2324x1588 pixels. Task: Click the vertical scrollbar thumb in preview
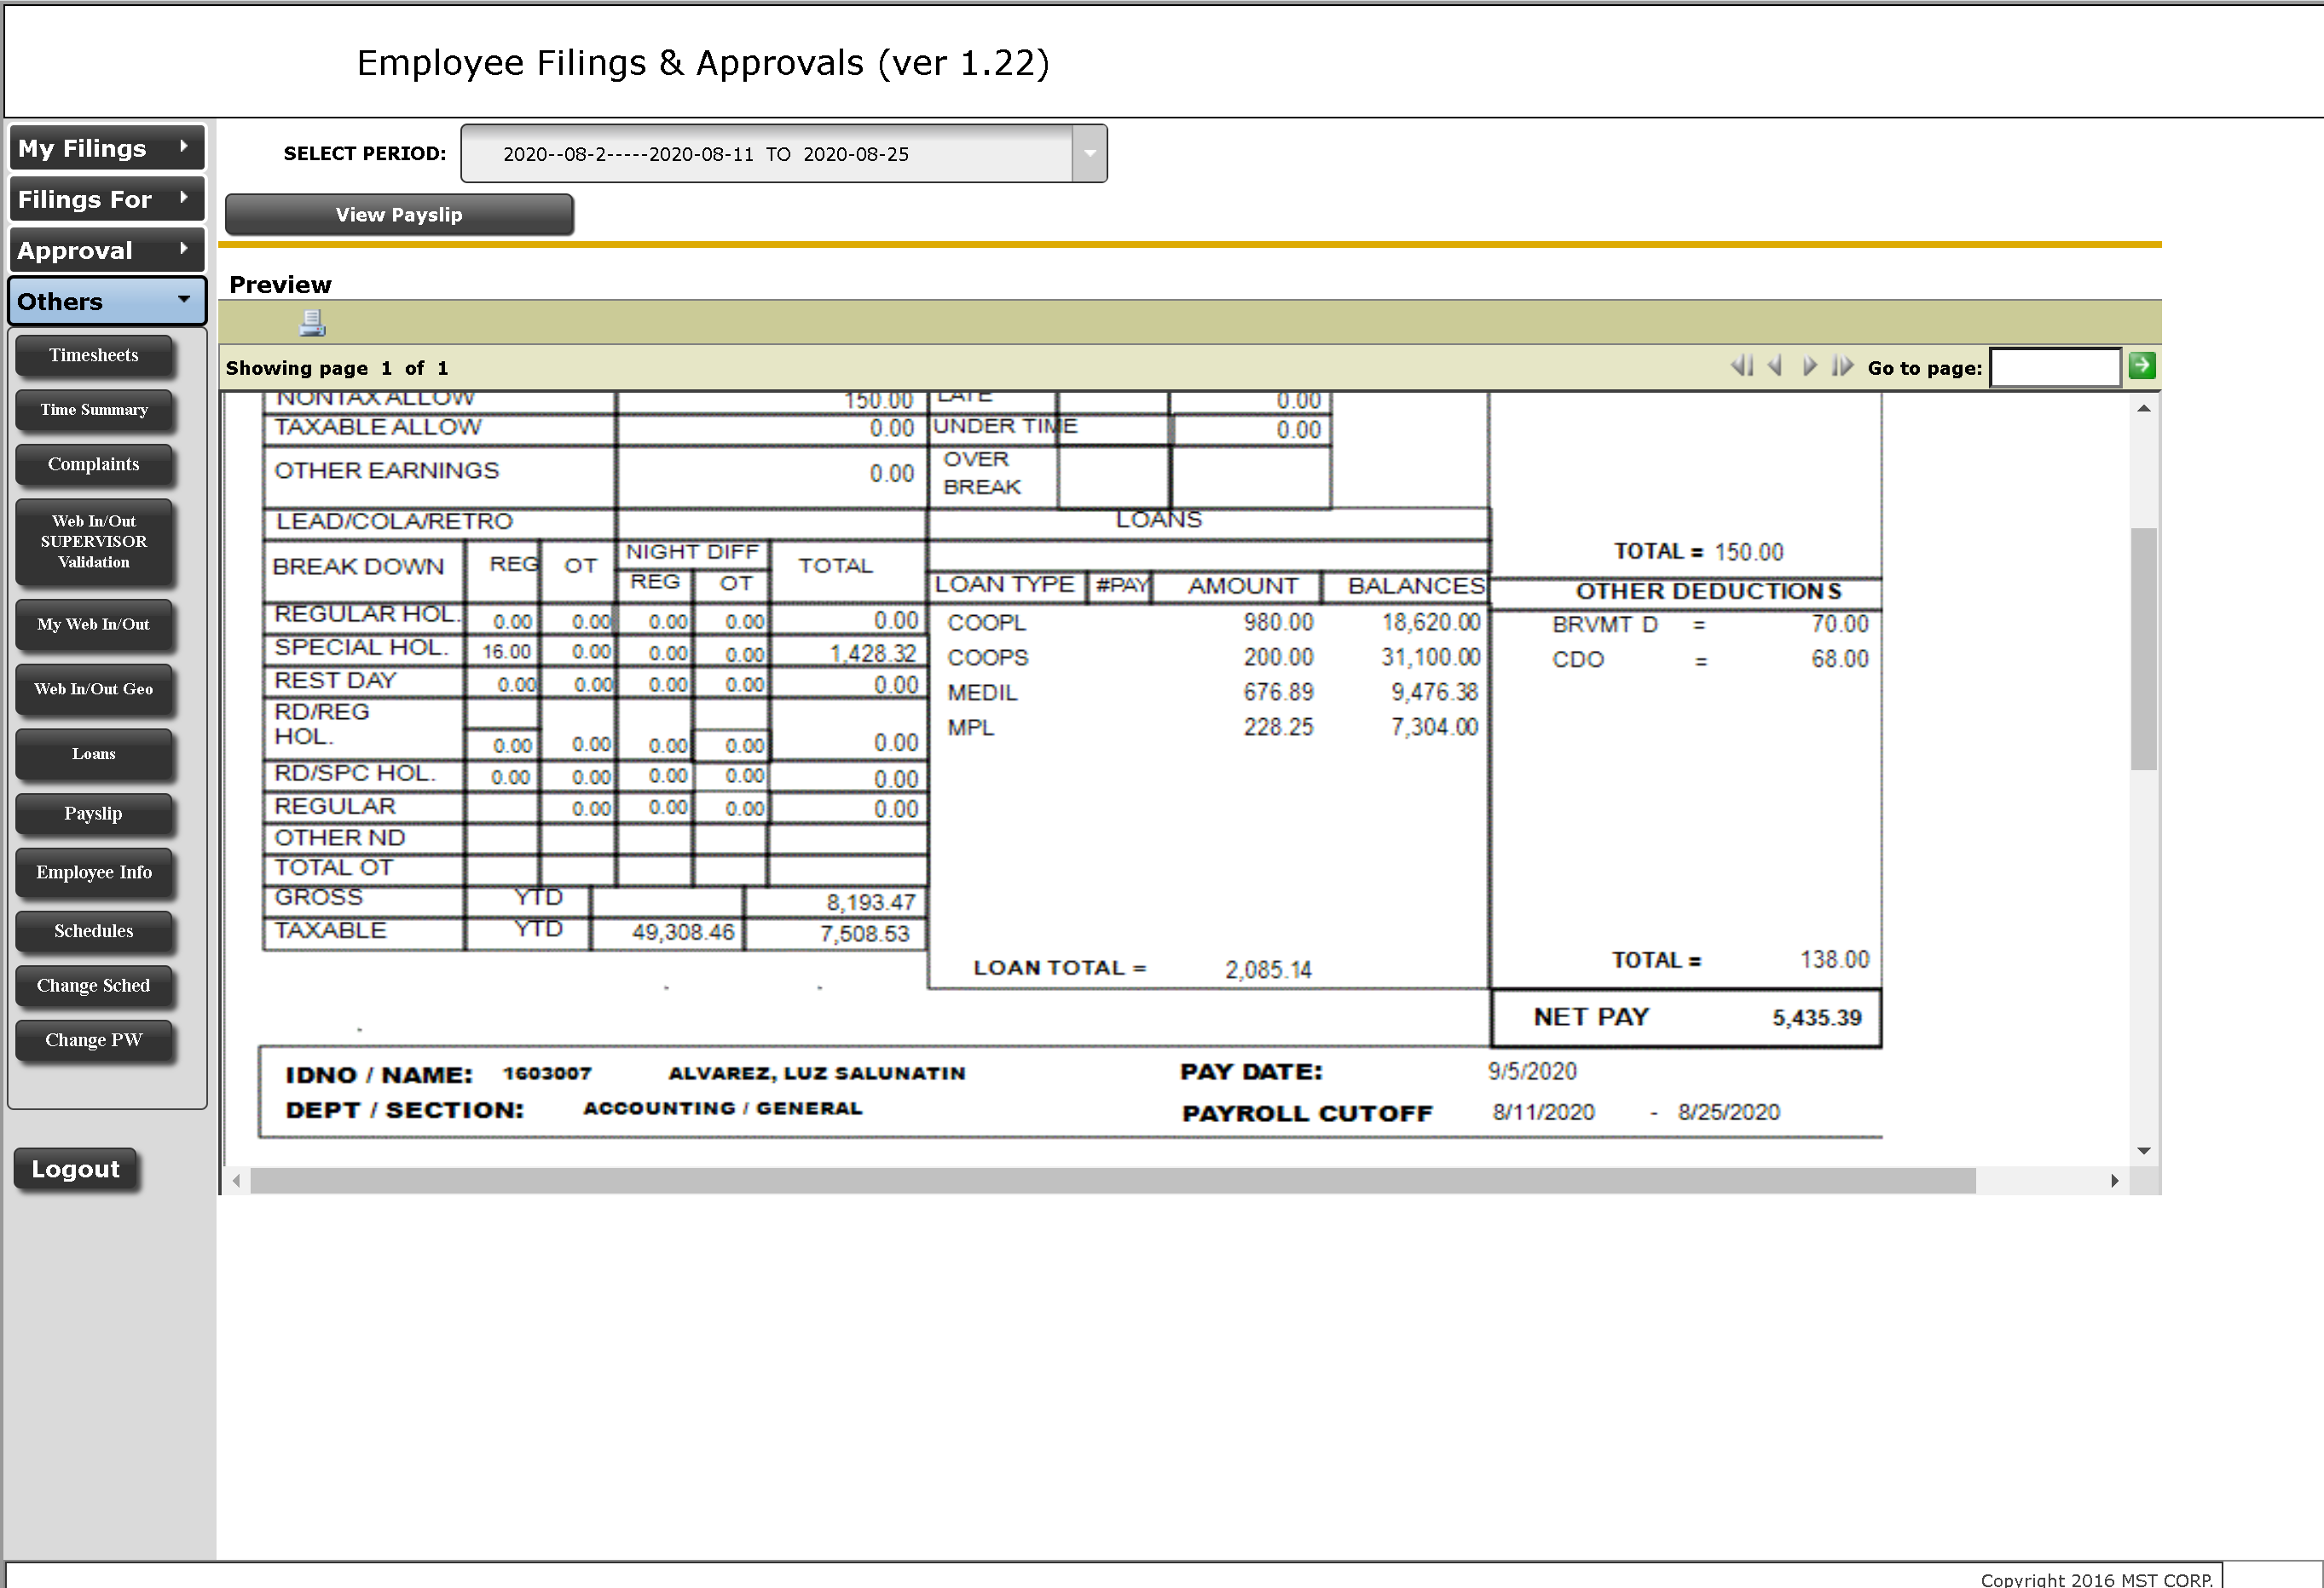click(2143, 648)
